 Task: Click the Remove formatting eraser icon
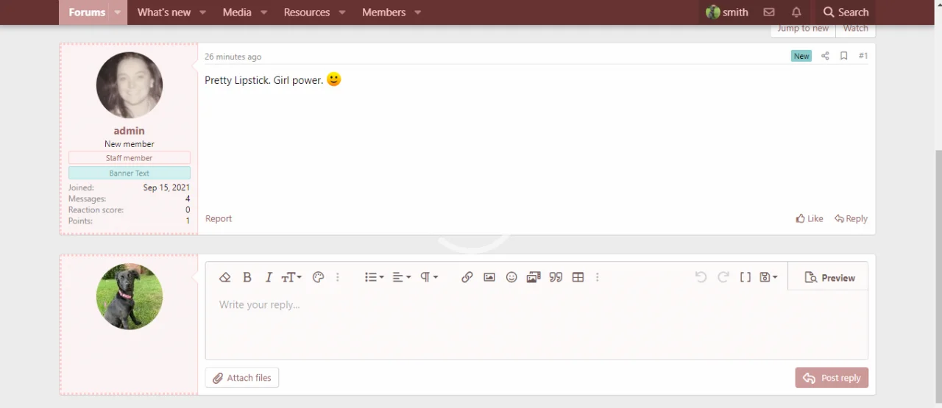pos(225,277)
